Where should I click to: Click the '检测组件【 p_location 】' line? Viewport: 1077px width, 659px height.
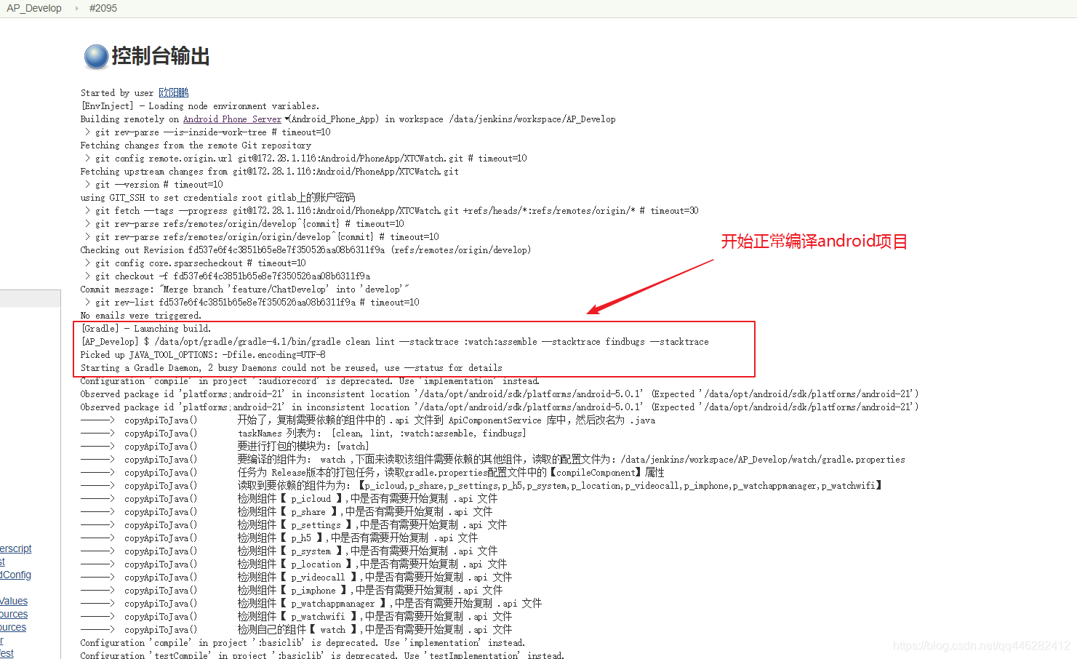(x=294, y=564)
